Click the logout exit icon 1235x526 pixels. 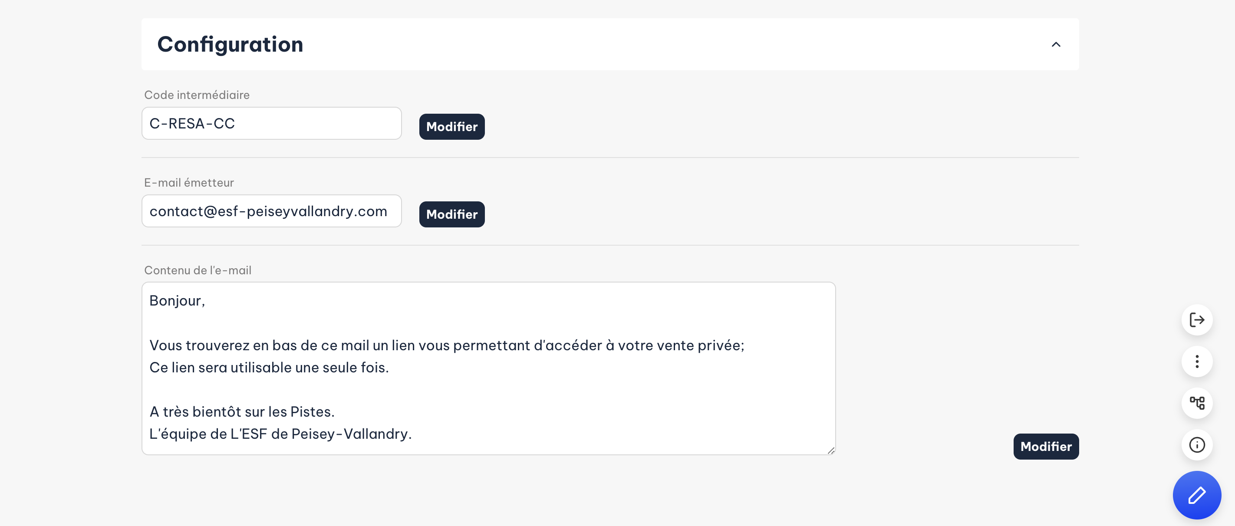1197,320
